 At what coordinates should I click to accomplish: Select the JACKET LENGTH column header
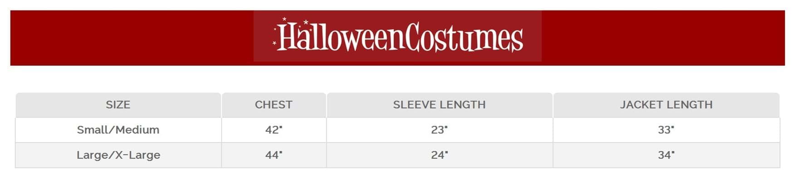pyautogui.click(x=666, y=105)
